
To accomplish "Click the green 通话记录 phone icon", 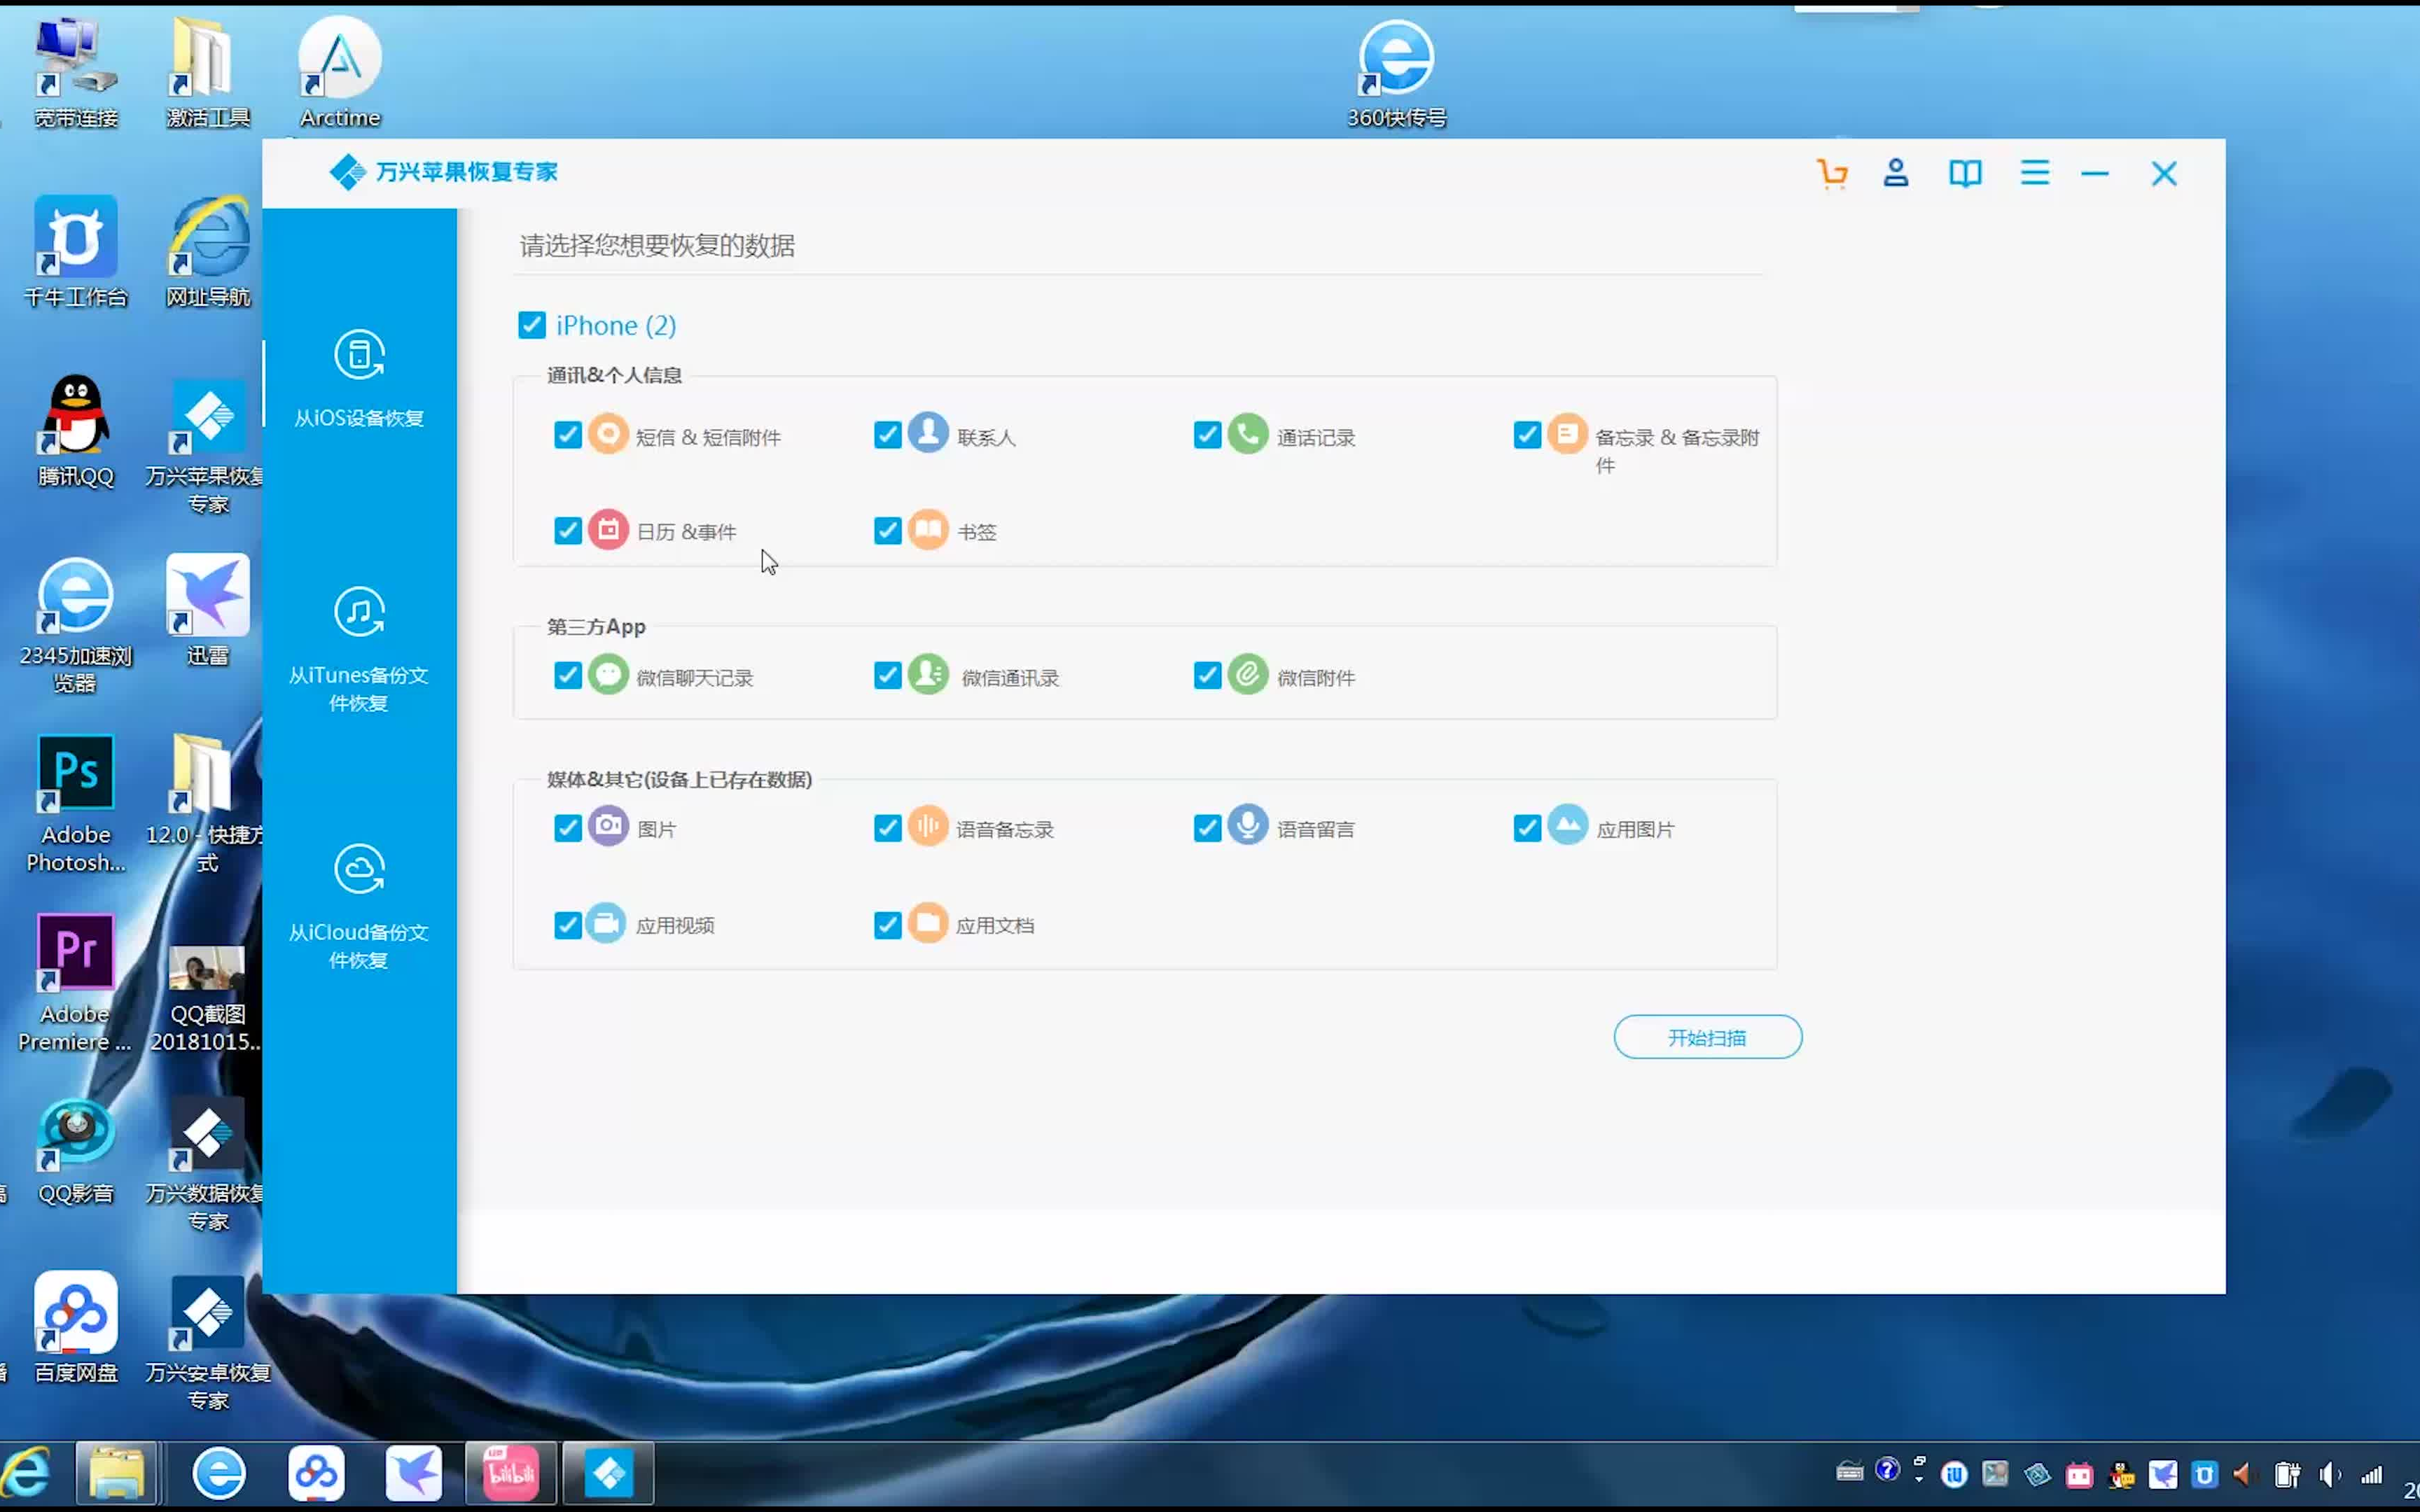I will click(x=1247, y=434).
